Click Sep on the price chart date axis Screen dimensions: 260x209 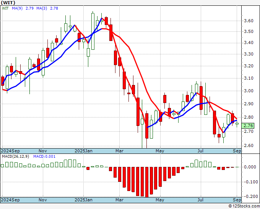237,151
